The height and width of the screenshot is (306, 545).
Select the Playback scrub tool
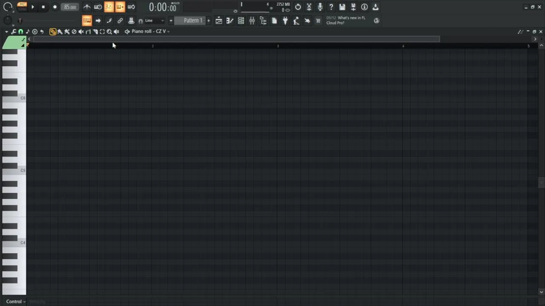click(x=116, y=31)
